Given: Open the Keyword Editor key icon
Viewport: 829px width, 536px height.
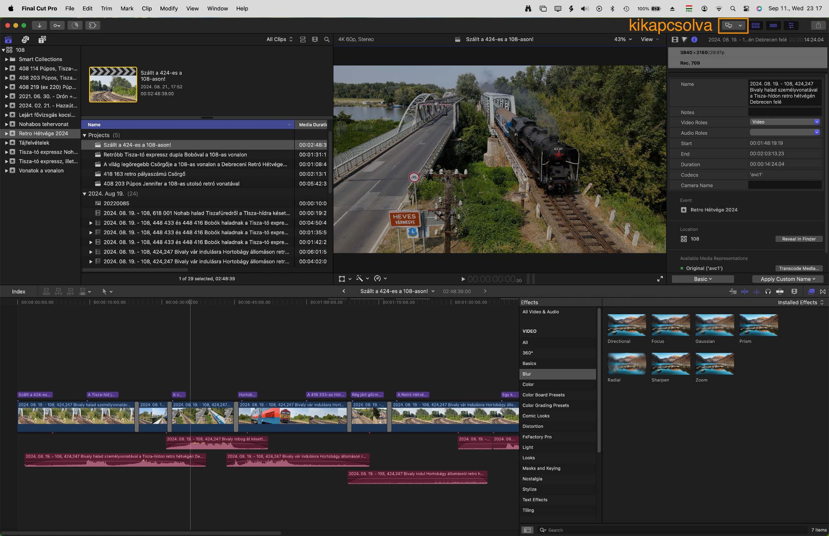Looking at the screenshot, I should 57,25.
